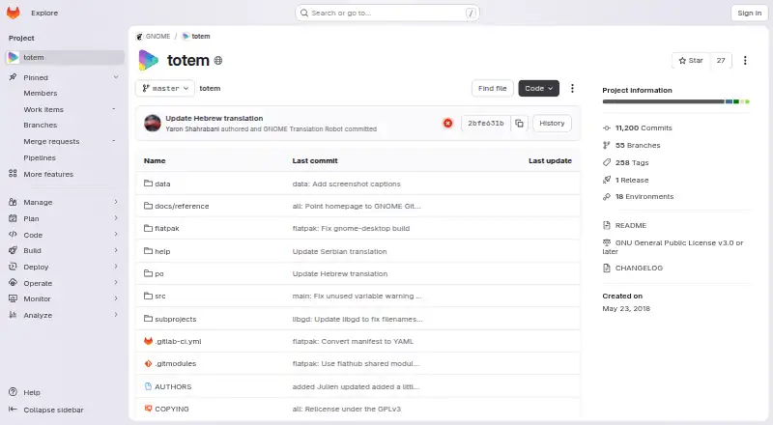Expand the Manage menu chevron

116,202
